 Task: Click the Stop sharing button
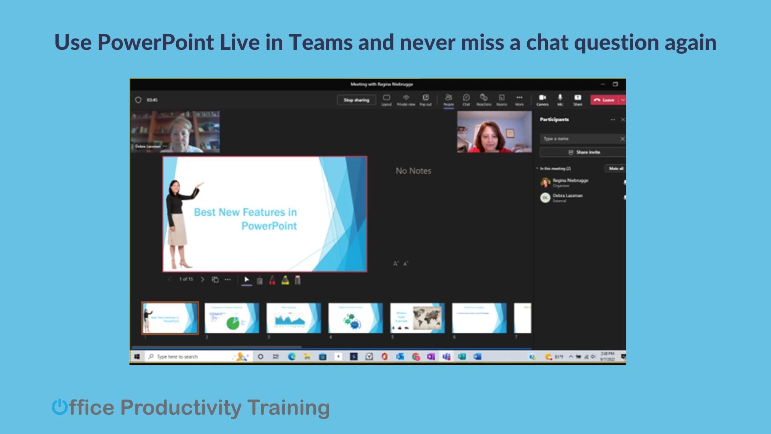356,100
